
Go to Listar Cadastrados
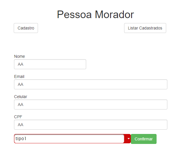pyautogui.click(x=145, y=28)
